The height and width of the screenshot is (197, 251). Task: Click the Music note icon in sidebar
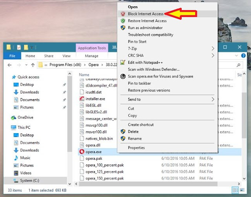(x=16, y=158)
